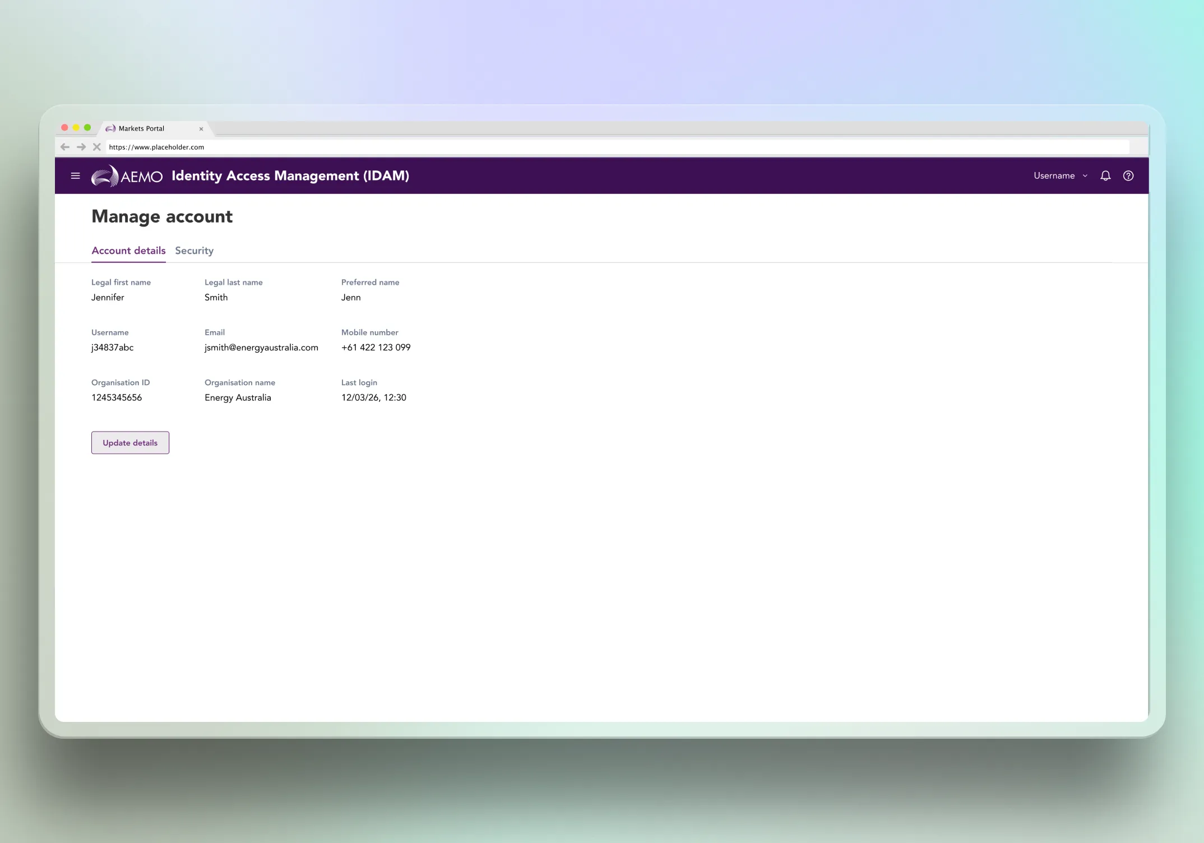Close the Markets Portal browser tab
This screenshot has width=1204, height=843.
click(x=201, y=129)
